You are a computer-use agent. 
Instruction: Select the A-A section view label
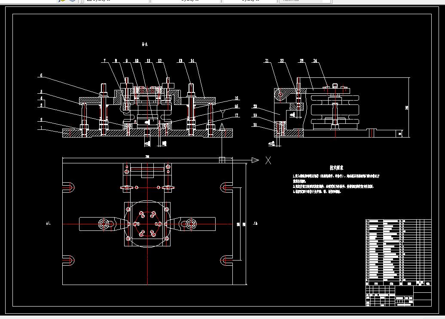click(145, 44)
